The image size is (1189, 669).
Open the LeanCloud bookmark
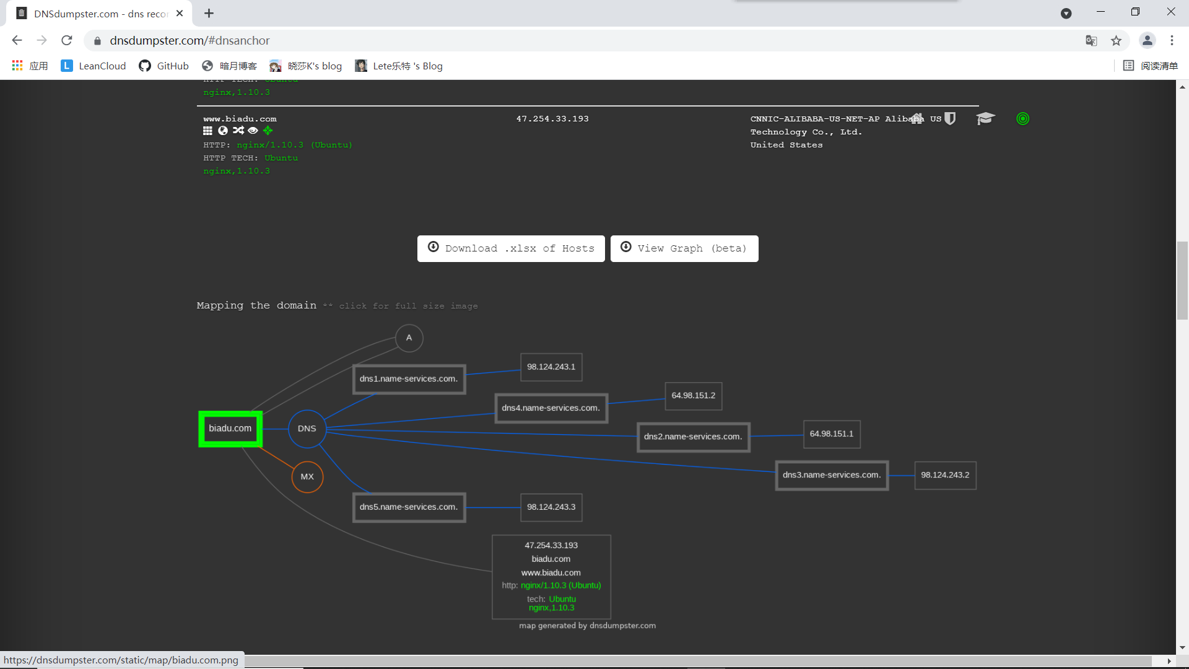point(94,66)
